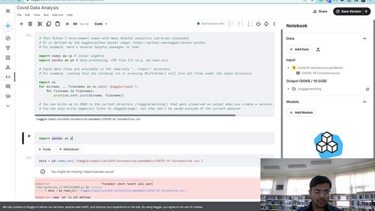
Task: Click the Share button
Action: tap(320, 12)
